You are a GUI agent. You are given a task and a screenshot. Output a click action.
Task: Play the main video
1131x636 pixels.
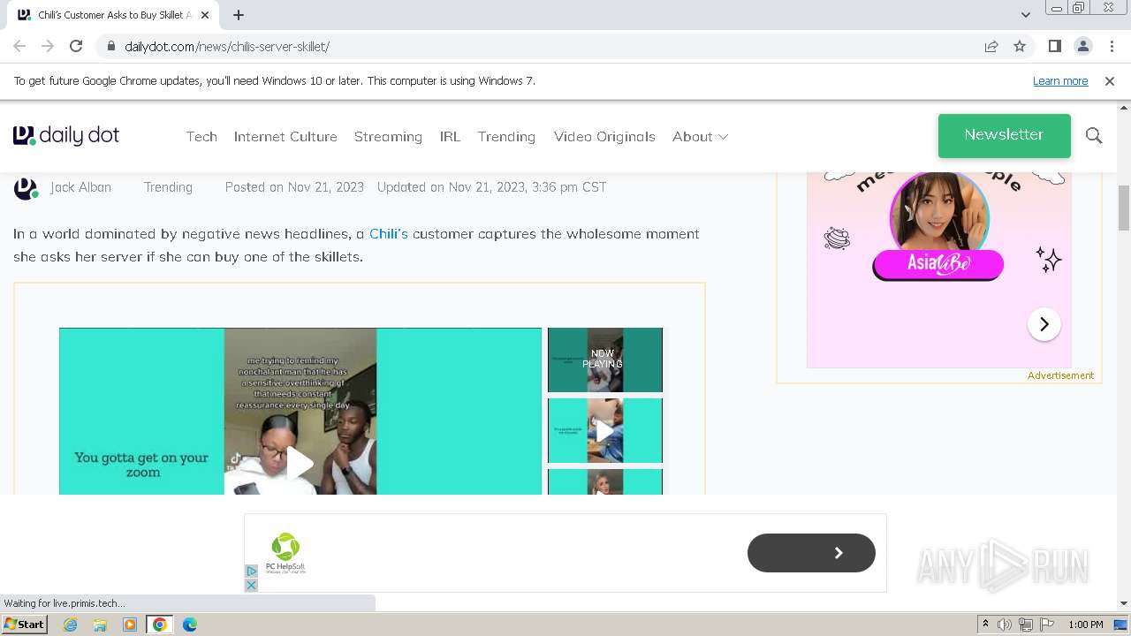300,464
